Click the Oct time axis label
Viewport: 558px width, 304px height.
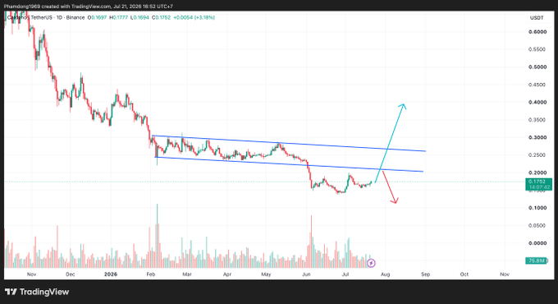tap(464, 274)
